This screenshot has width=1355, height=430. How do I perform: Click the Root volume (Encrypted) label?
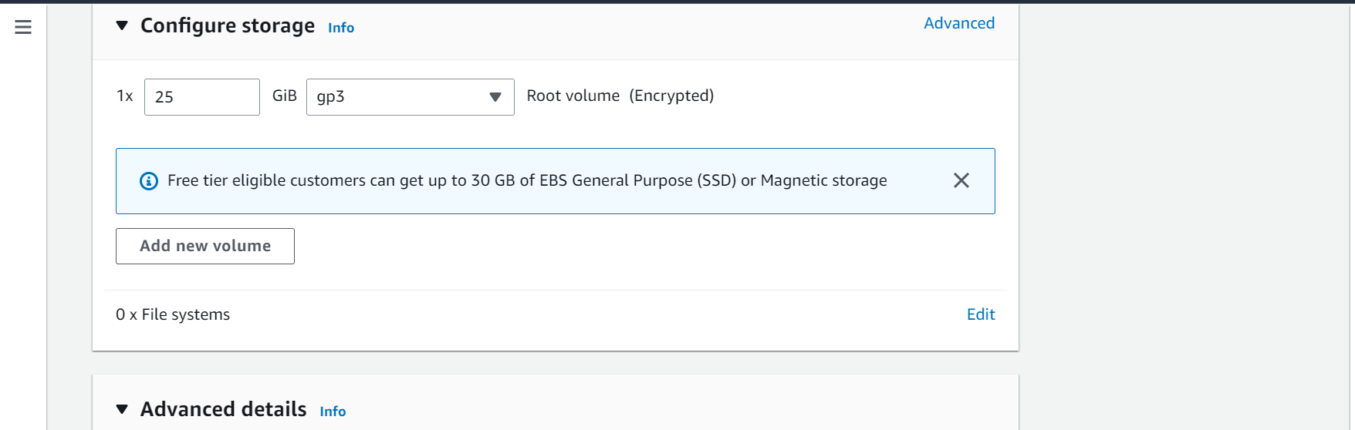[x=620, y=96]
